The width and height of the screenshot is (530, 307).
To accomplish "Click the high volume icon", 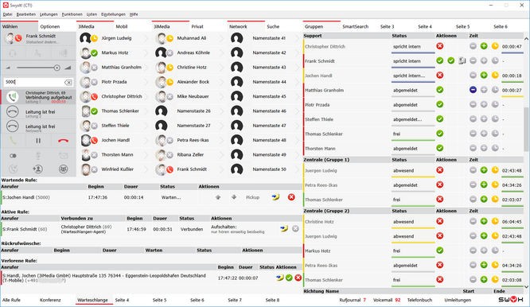I will [68, 68].
